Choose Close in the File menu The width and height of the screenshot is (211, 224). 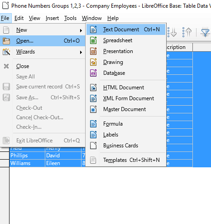(43, 66)
